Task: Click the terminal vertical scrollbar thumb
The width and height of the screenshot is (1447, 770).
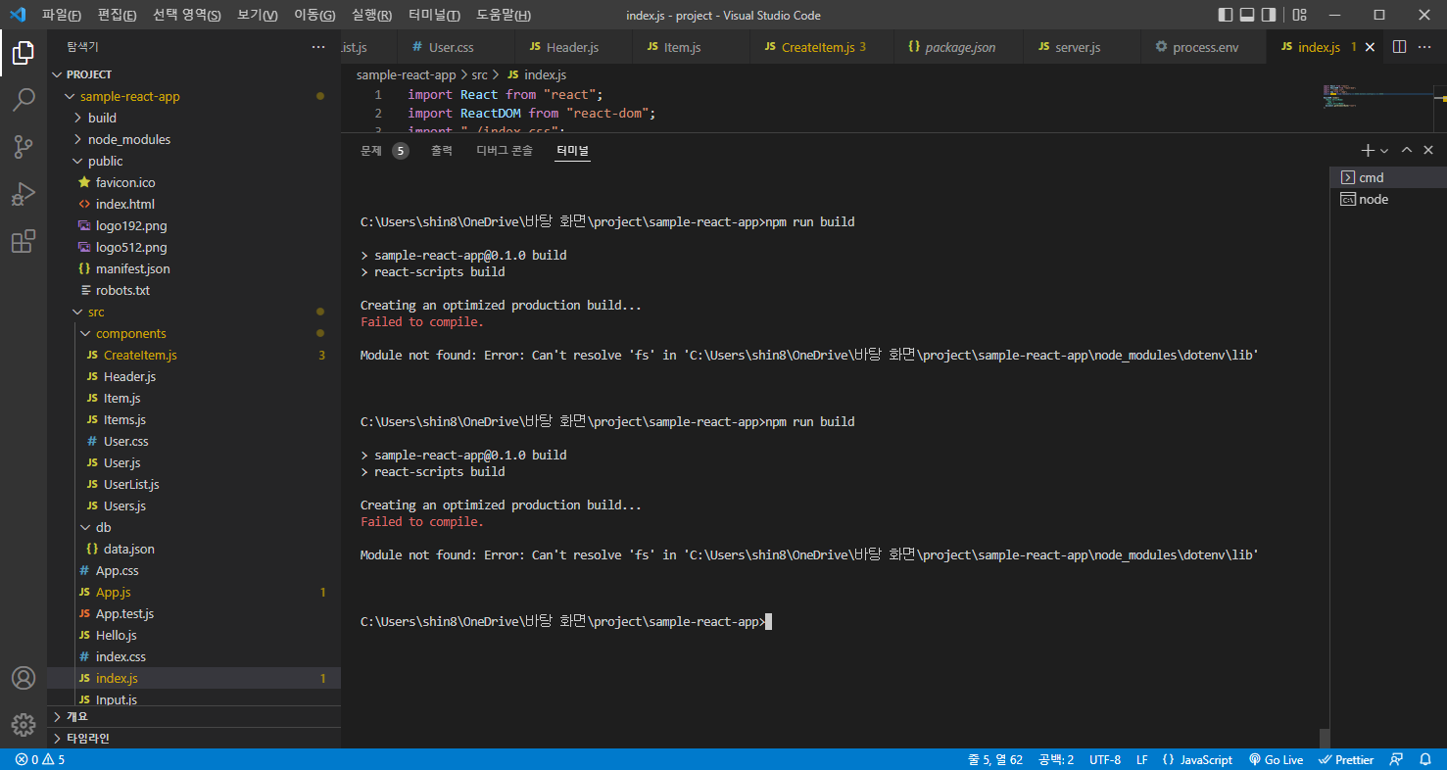Action: pyautogui.click(x=1325, y=738)
